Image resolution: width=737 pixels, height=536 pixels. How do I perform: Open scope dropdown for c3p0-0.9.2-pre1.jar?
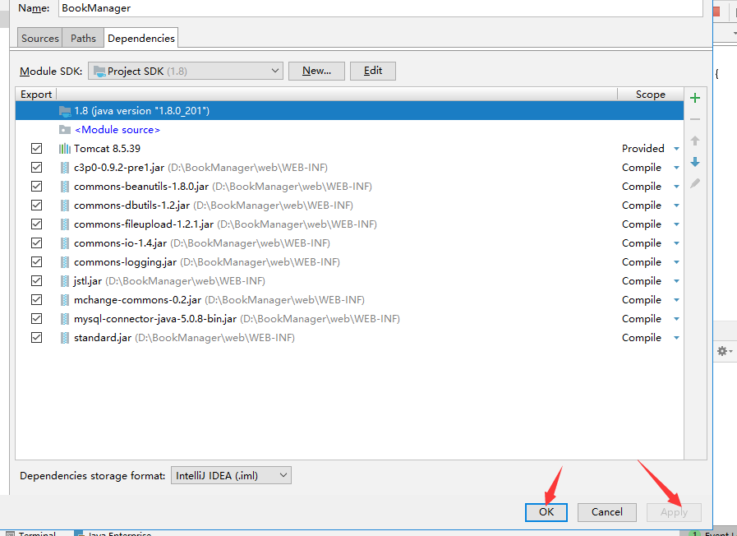pos(676,168)
